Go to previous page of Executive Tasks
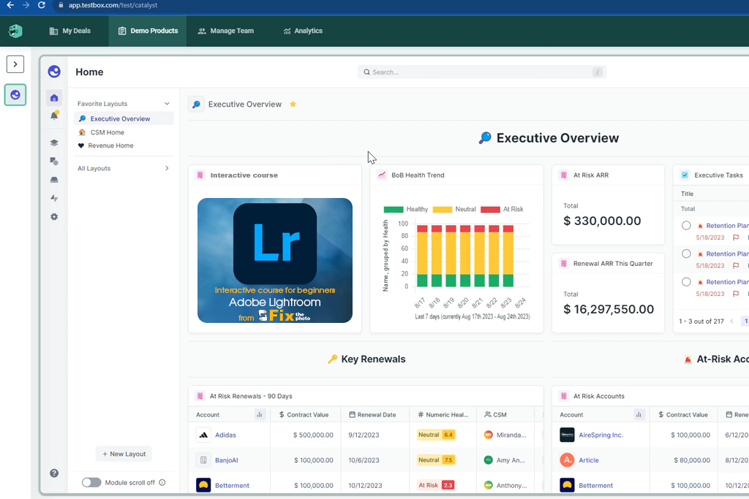The width and height of the screenshot is (749, 499). [731, 321]
